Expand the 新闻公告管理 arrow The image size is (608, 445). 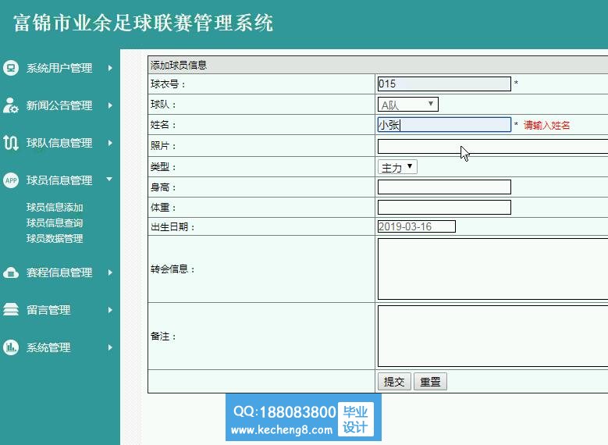(x=110, y=105)
